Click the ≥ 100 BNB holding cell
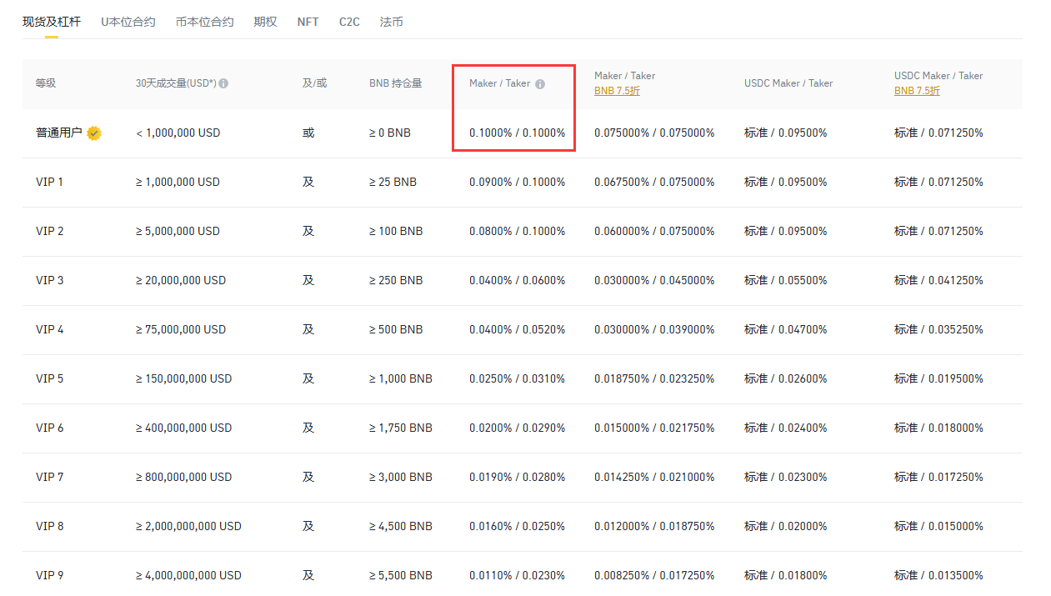The width and height of the screenshot is (1051, 596). [x=396, y=231]
